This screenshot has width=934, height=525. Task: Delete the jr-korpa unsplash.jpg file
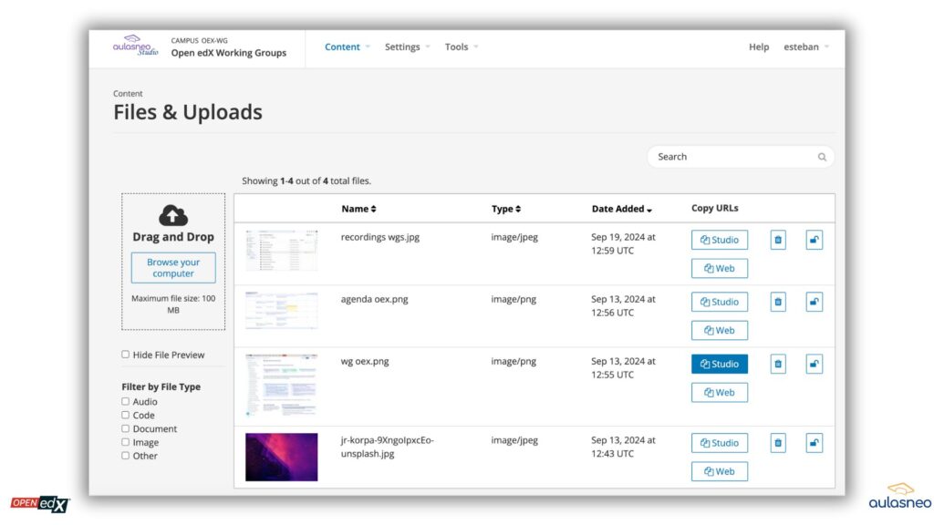777,443
